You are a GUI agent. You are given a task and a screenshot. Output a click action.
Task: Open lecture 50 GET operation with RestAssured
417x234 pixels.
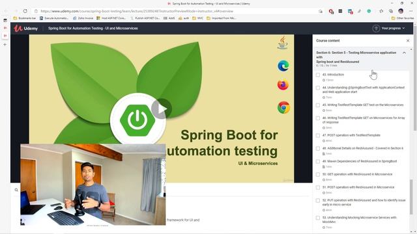pyautogui.click(x=357, y=174)
